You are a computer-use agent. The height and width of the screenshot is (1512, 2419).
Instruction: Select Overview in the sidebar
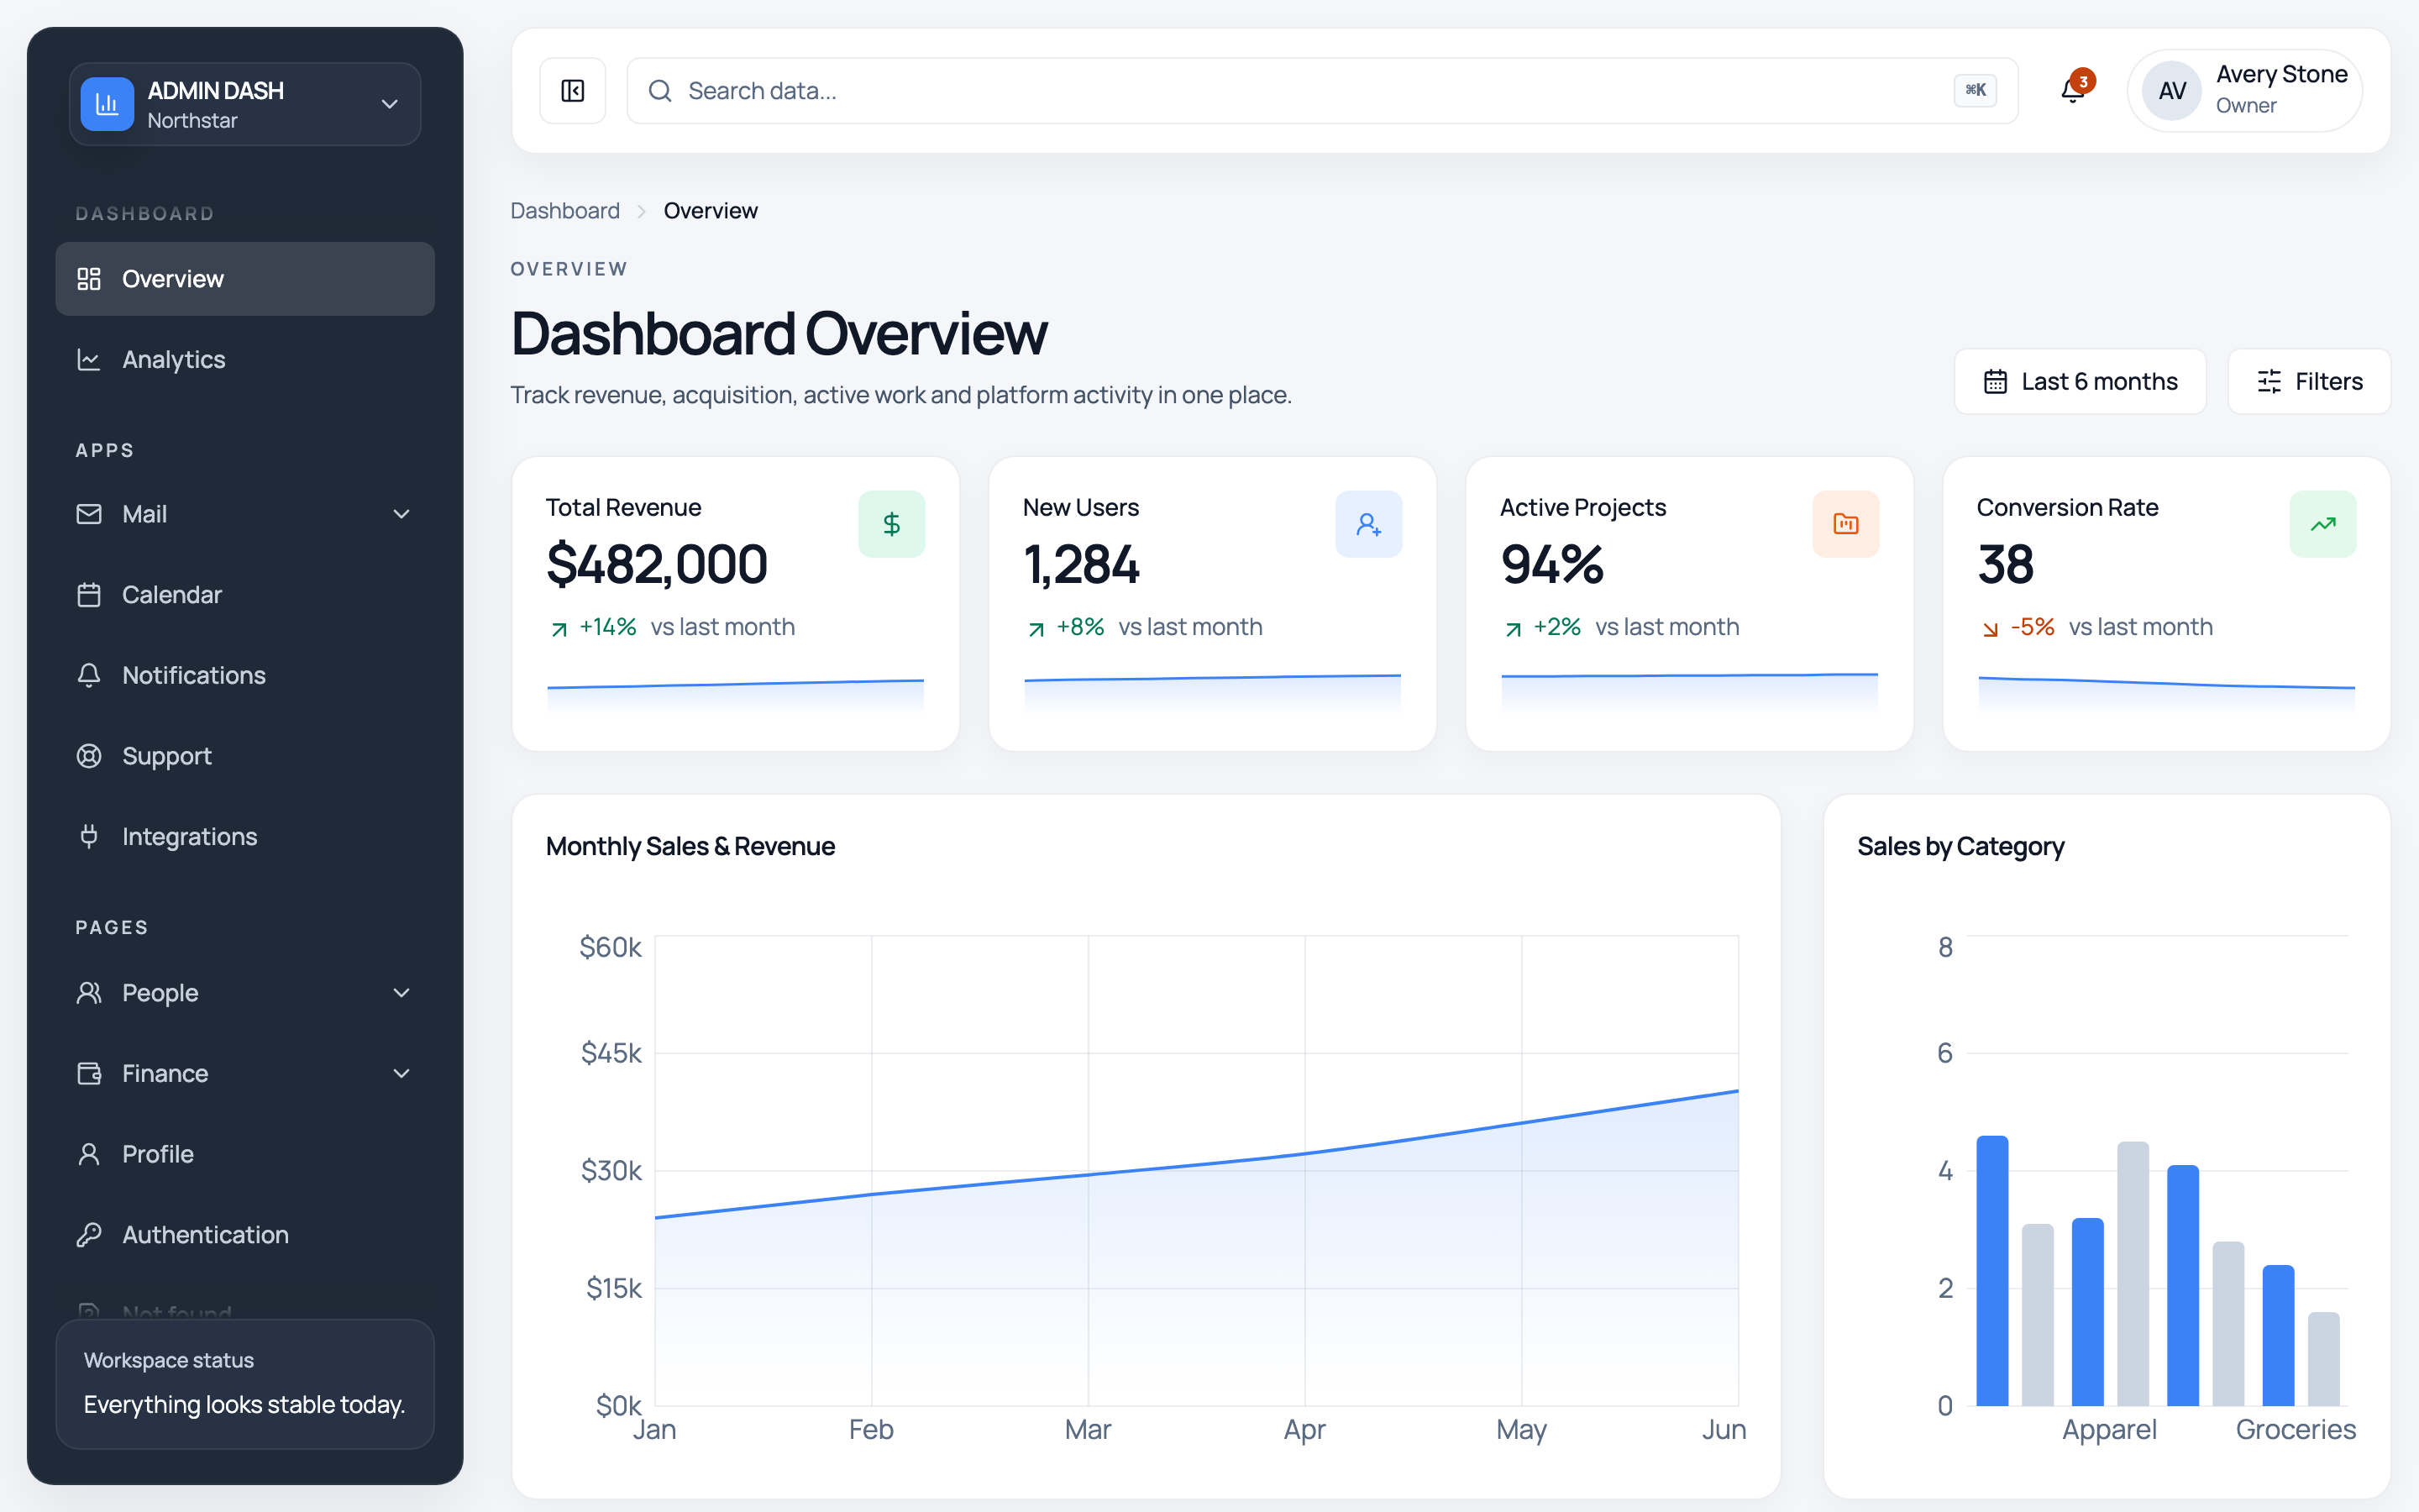coord(245,279)
